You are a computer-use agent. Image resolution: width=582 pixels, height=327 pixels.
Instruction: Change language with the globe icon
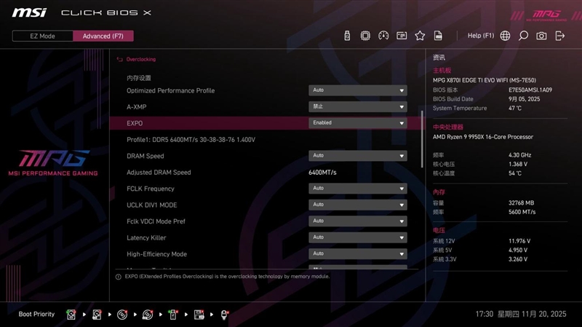(505, 36)
